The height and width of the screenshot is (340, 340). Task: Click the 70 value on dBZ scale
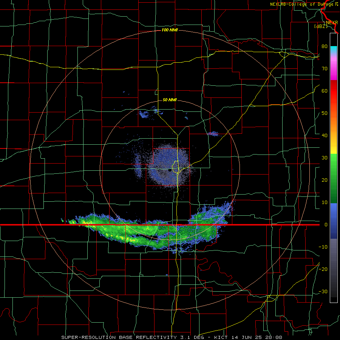click(x=325, y=69)
